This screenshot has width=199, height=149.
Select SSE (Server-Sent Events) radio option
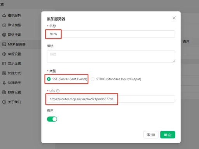49,79
